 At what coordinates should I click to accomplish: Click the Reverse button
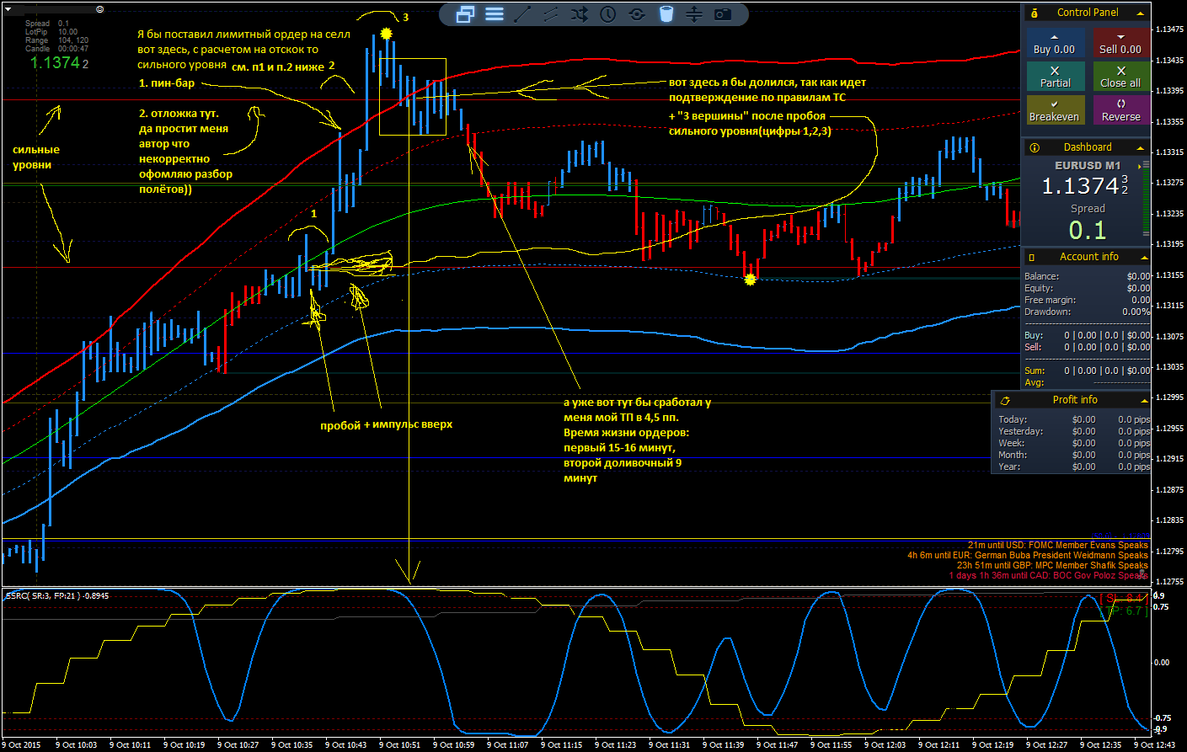pyautogui.click(x=1120, y=110)
